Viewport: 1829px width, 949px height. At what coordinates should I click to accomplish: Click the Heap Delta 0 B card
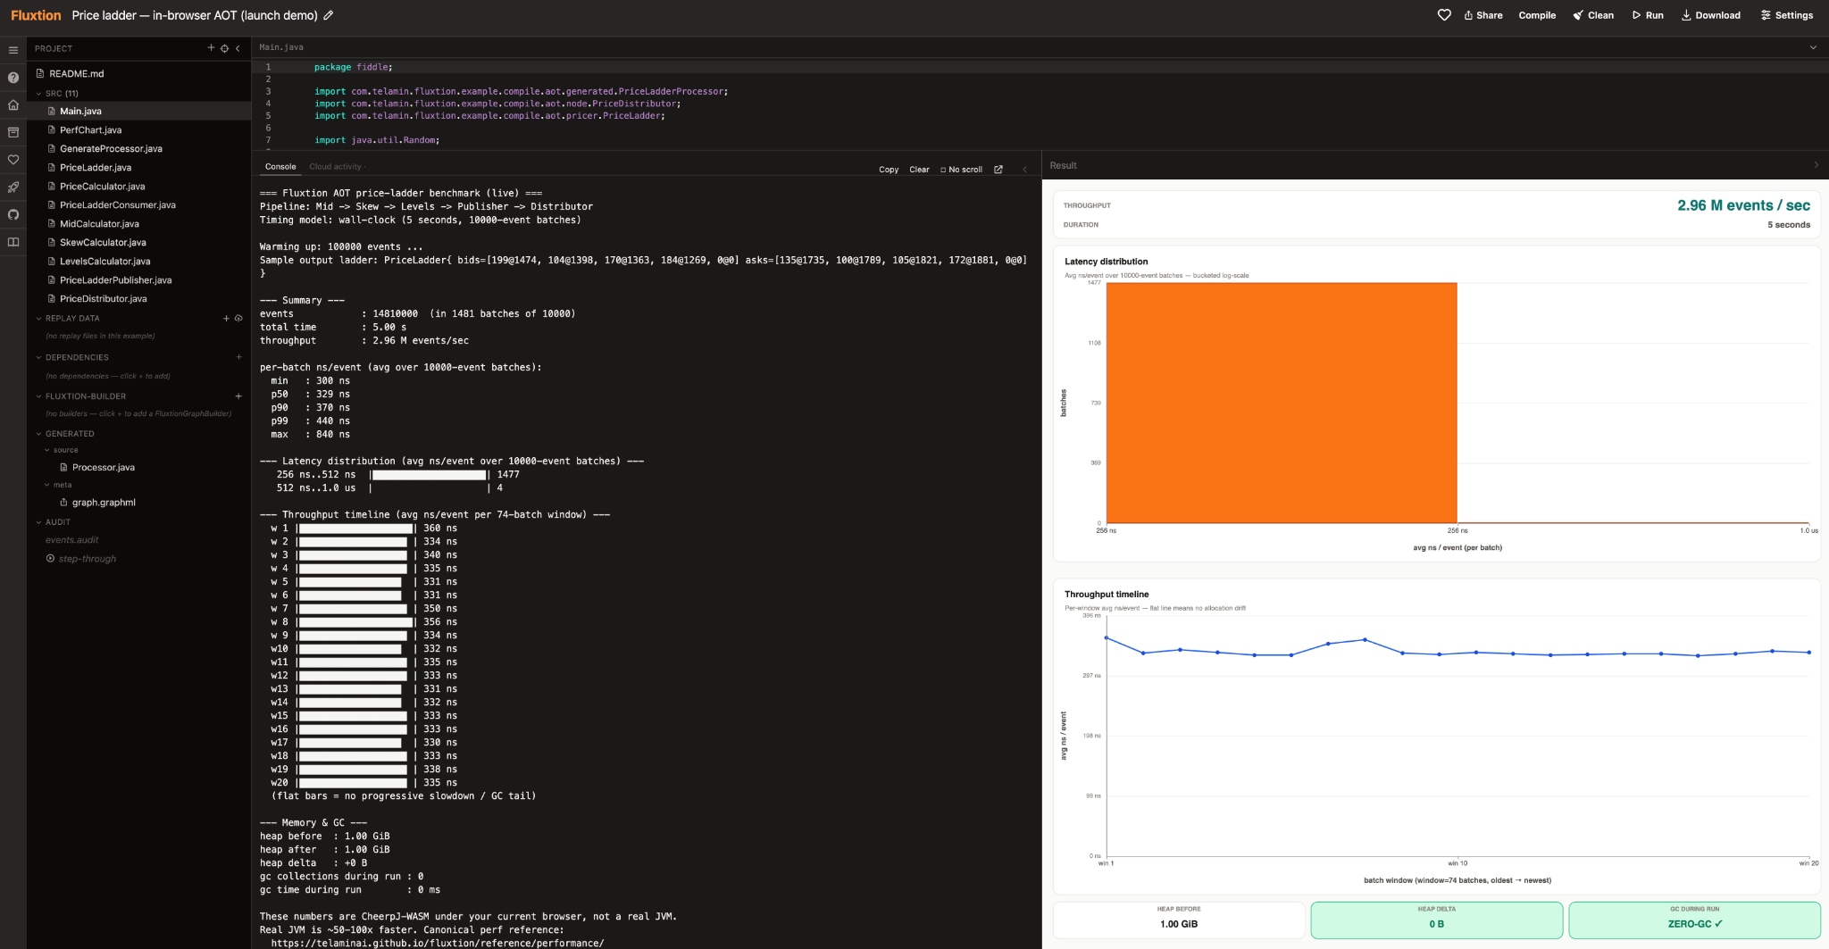[x=1436, y=920]
